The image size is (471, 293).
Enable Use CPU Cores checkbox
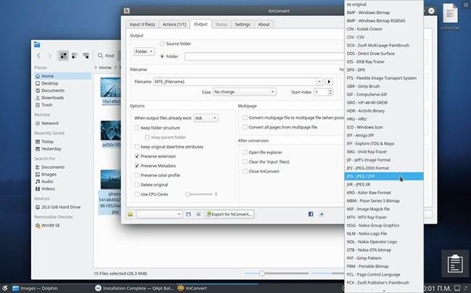pyautogui.click(x=137, y=195)
